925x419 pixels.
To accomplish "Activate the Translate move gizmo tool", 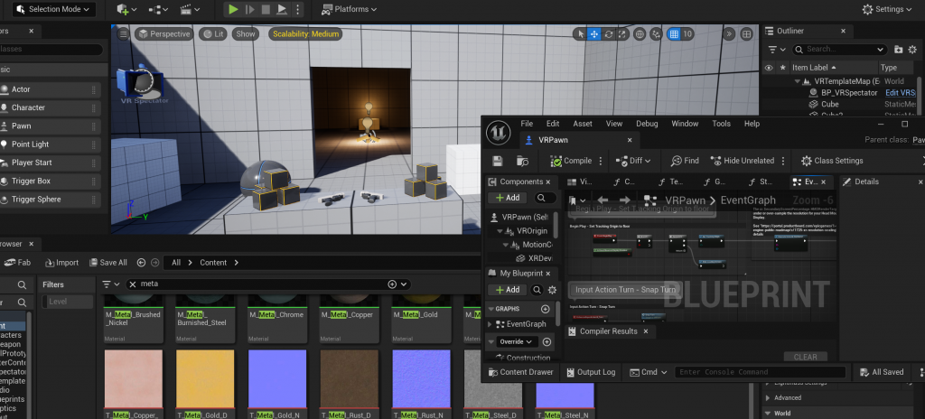I will coord(594,34).
